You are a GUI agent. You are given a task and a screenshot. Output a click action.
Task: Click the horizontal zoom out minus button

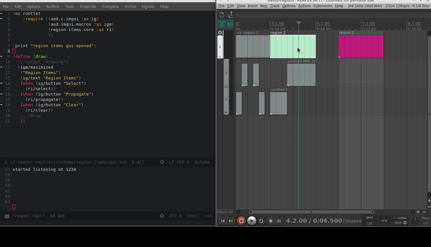(x=424, y=212)
